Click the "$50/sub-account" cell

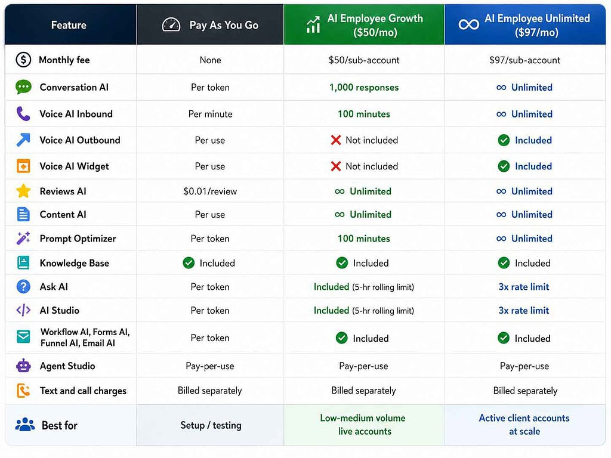pos(364,60)
